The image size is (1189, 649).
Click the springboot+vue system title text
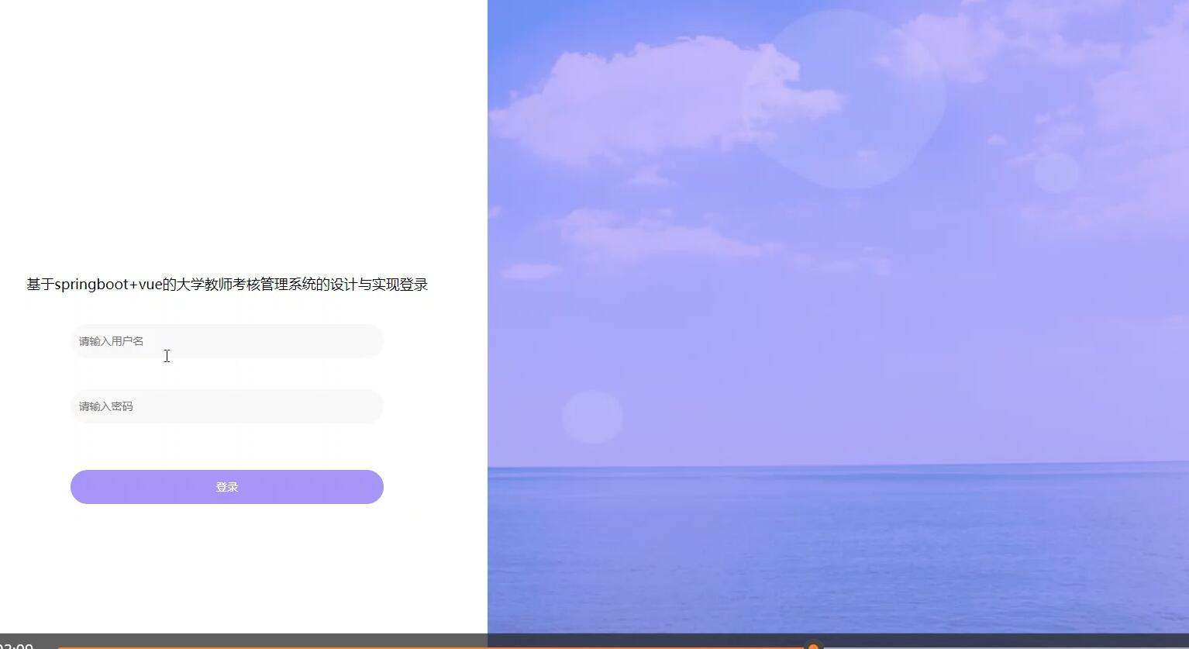(x=226, y=285)
